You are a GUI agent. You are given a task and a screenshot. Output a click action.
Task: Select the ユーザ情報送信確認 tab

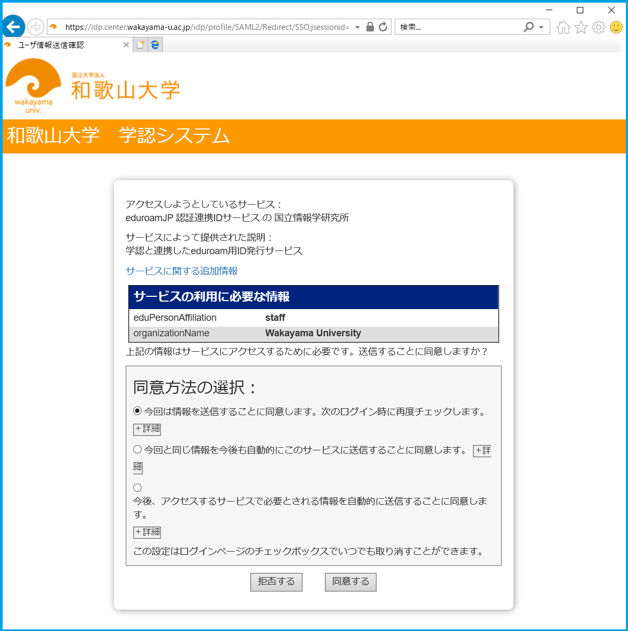tap(64, 45)
